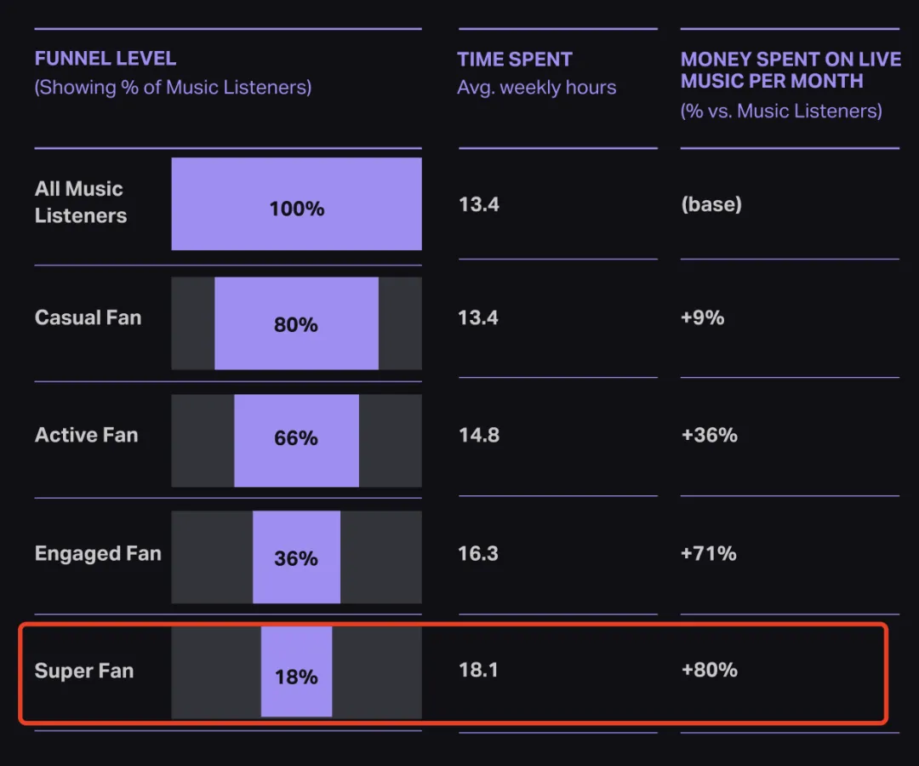Screen dimensions: 919x766
Task: Click the Super Fan row label
Action: (x=84, y=671)
